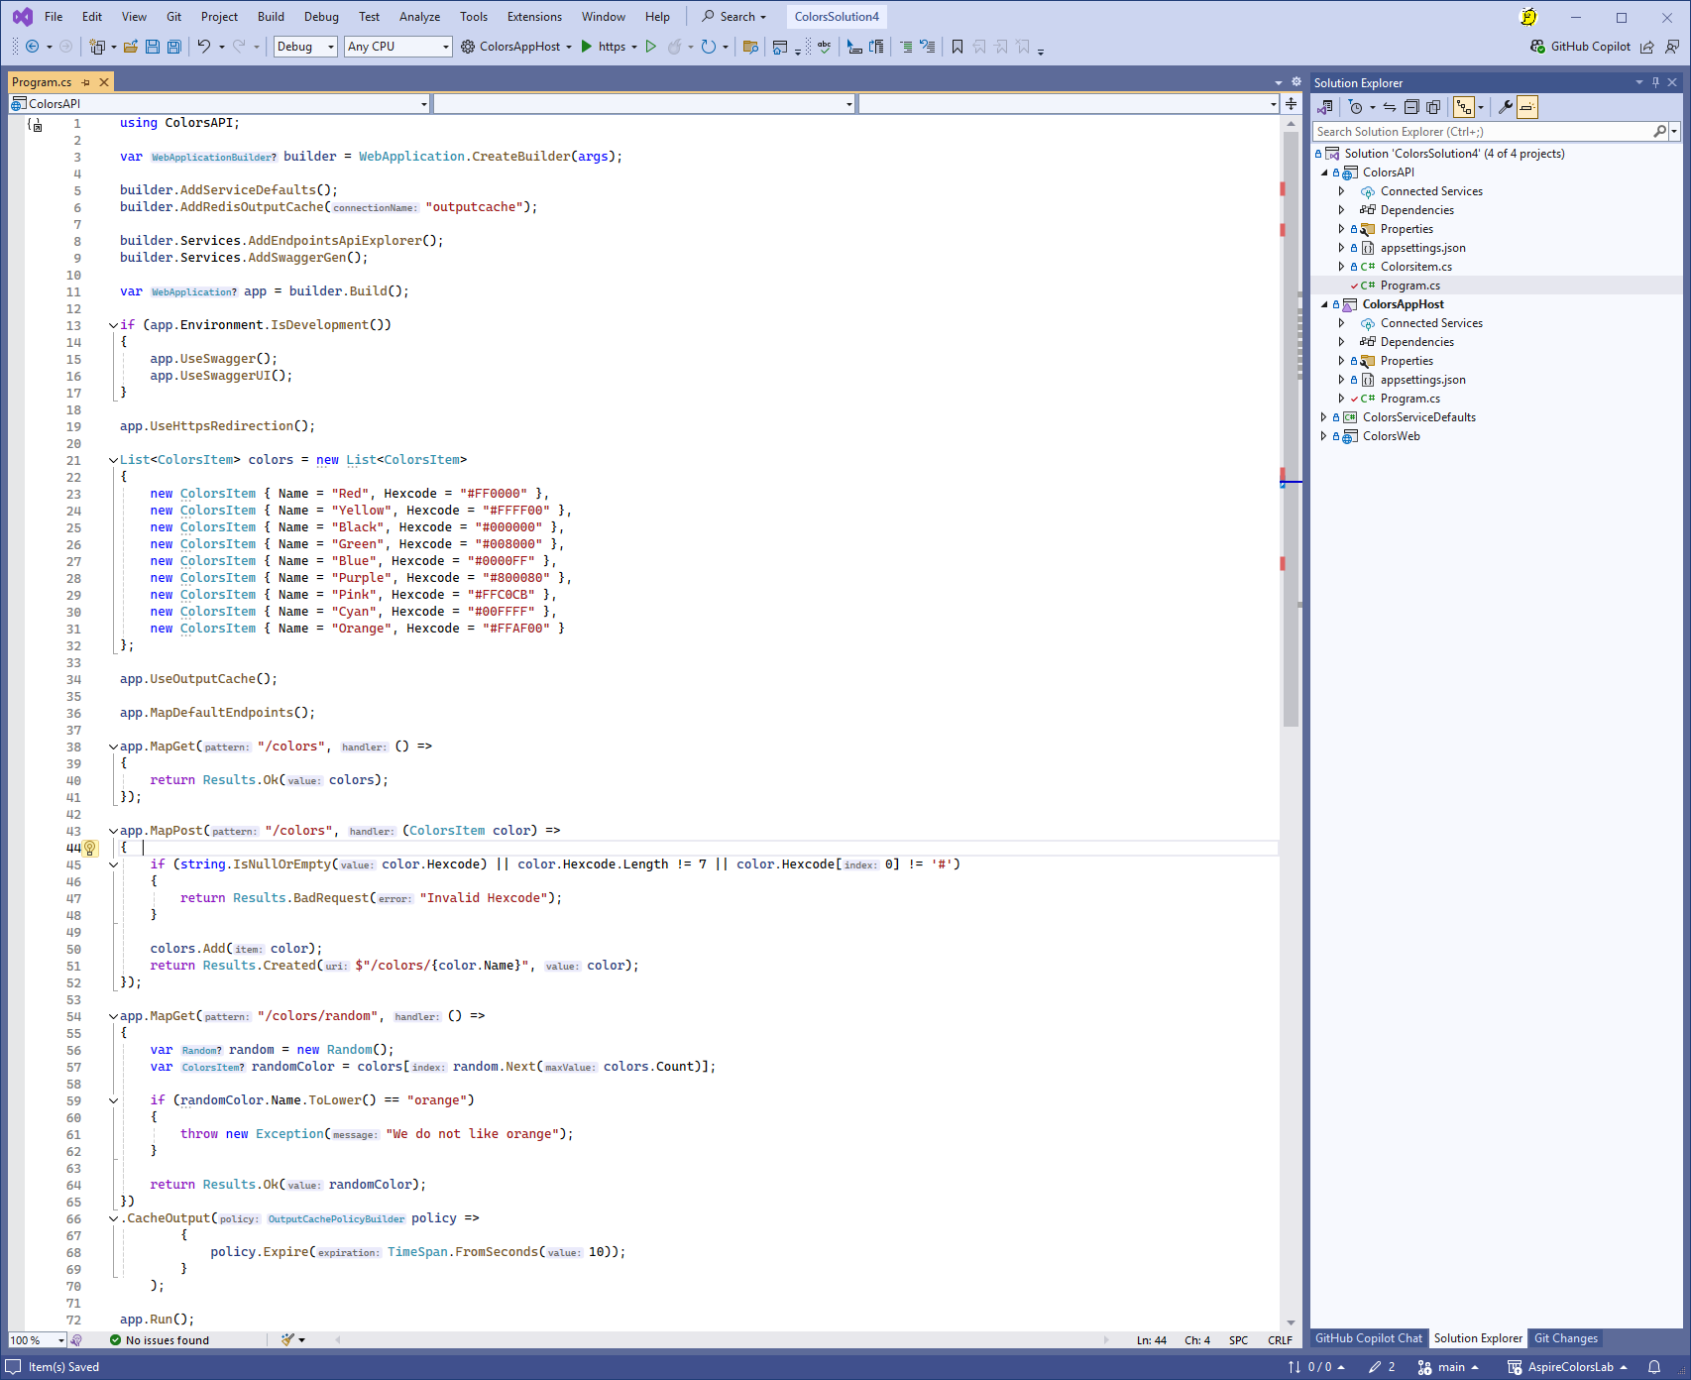
Task: Switch to the Git Changes tab
Action: [1565, 1338]
